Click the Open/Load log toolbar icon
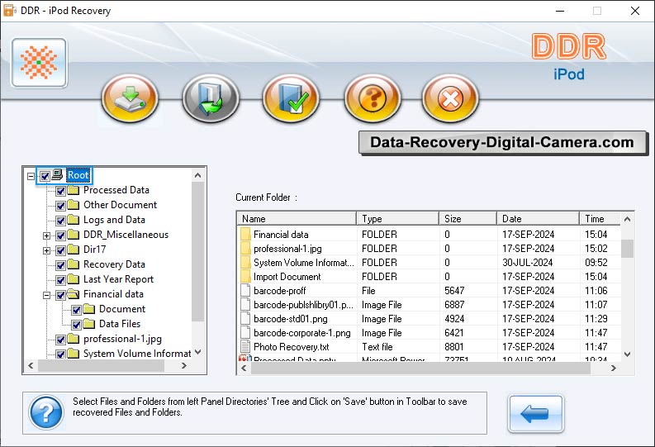Image resolution: width=655 pixels, height=447 pixels. point(211,98)
